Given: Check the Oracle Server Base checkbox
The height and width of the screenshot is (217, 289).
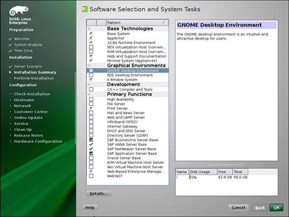Looking at the screenshot, I should [91, 158].
